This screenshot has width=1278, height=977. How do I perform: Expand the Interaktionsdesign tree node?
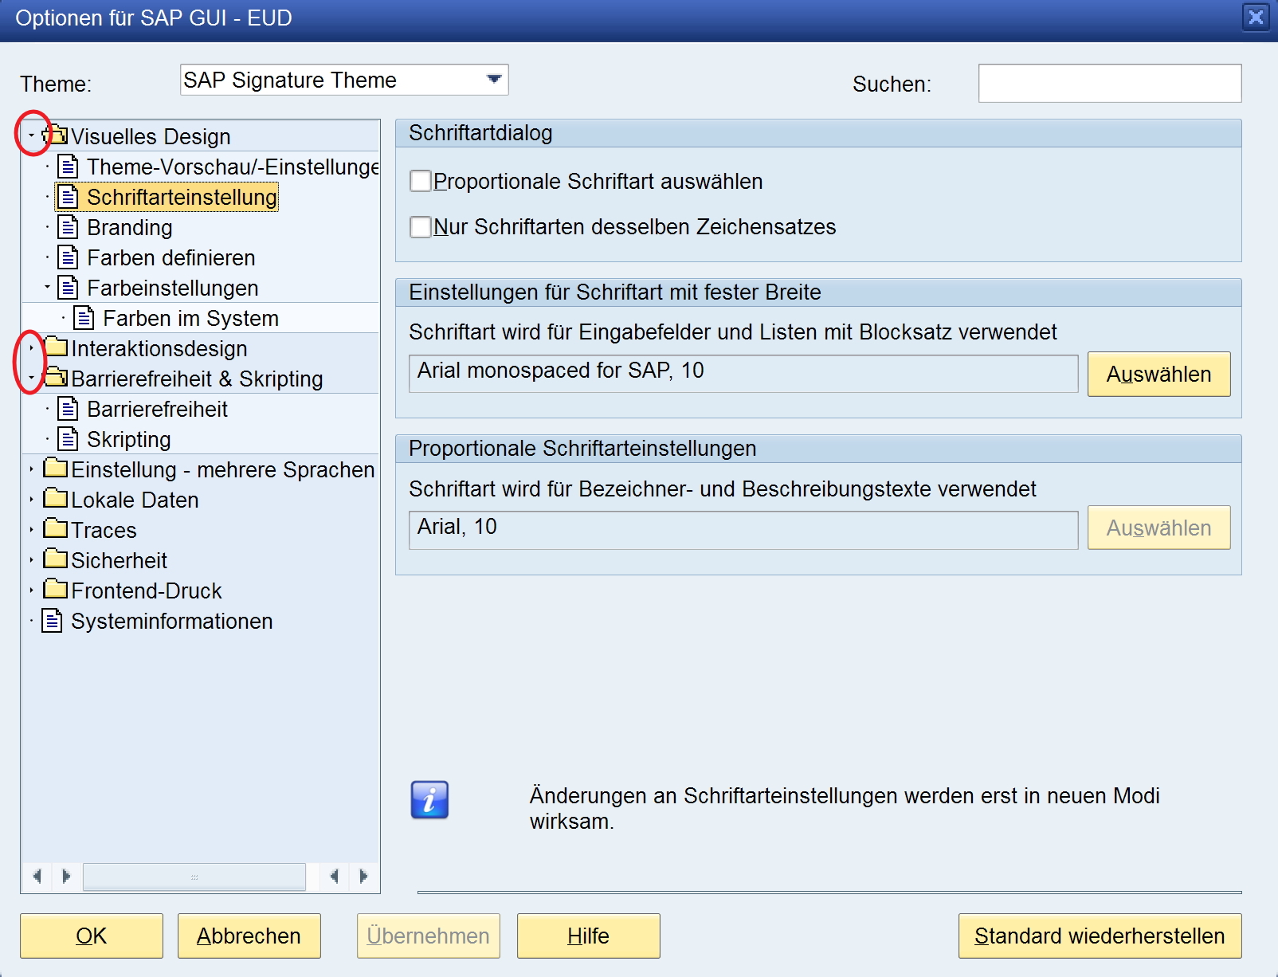coord(29,347)
